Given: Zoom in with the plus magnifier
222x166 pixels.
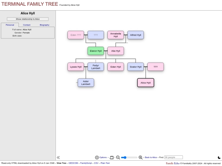Looking at the screenshot, I should point(141,157).
